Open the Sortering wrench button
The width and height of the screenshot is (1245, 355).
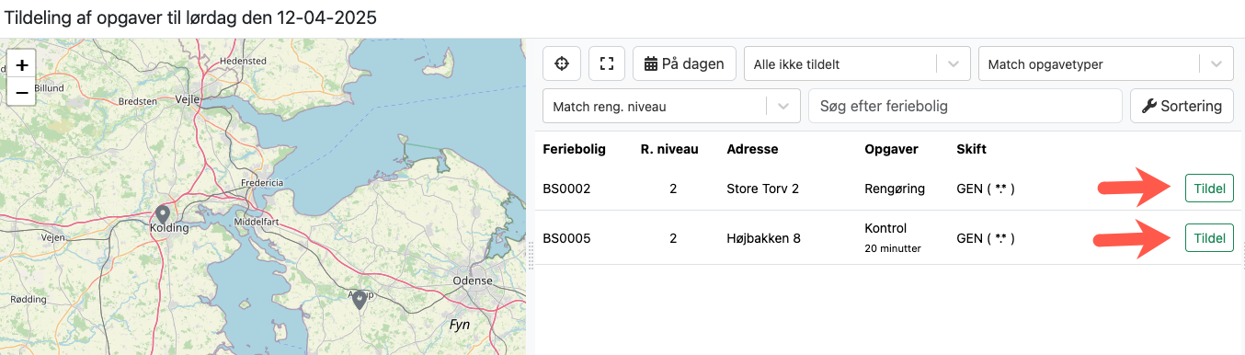[x=1182, y=106]
